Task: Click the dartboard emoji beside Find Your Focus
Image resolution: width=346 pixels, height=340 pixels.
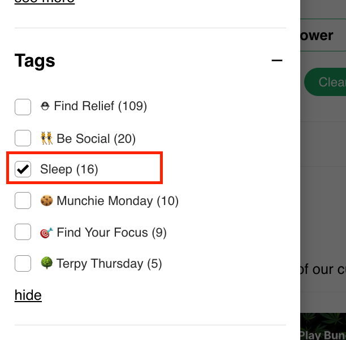Action: [x=46, y=232]
